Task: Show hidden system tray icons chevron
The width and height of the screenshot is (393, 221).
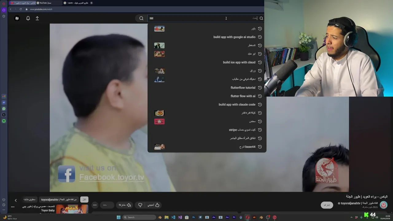Action: (x=352, y=217)
